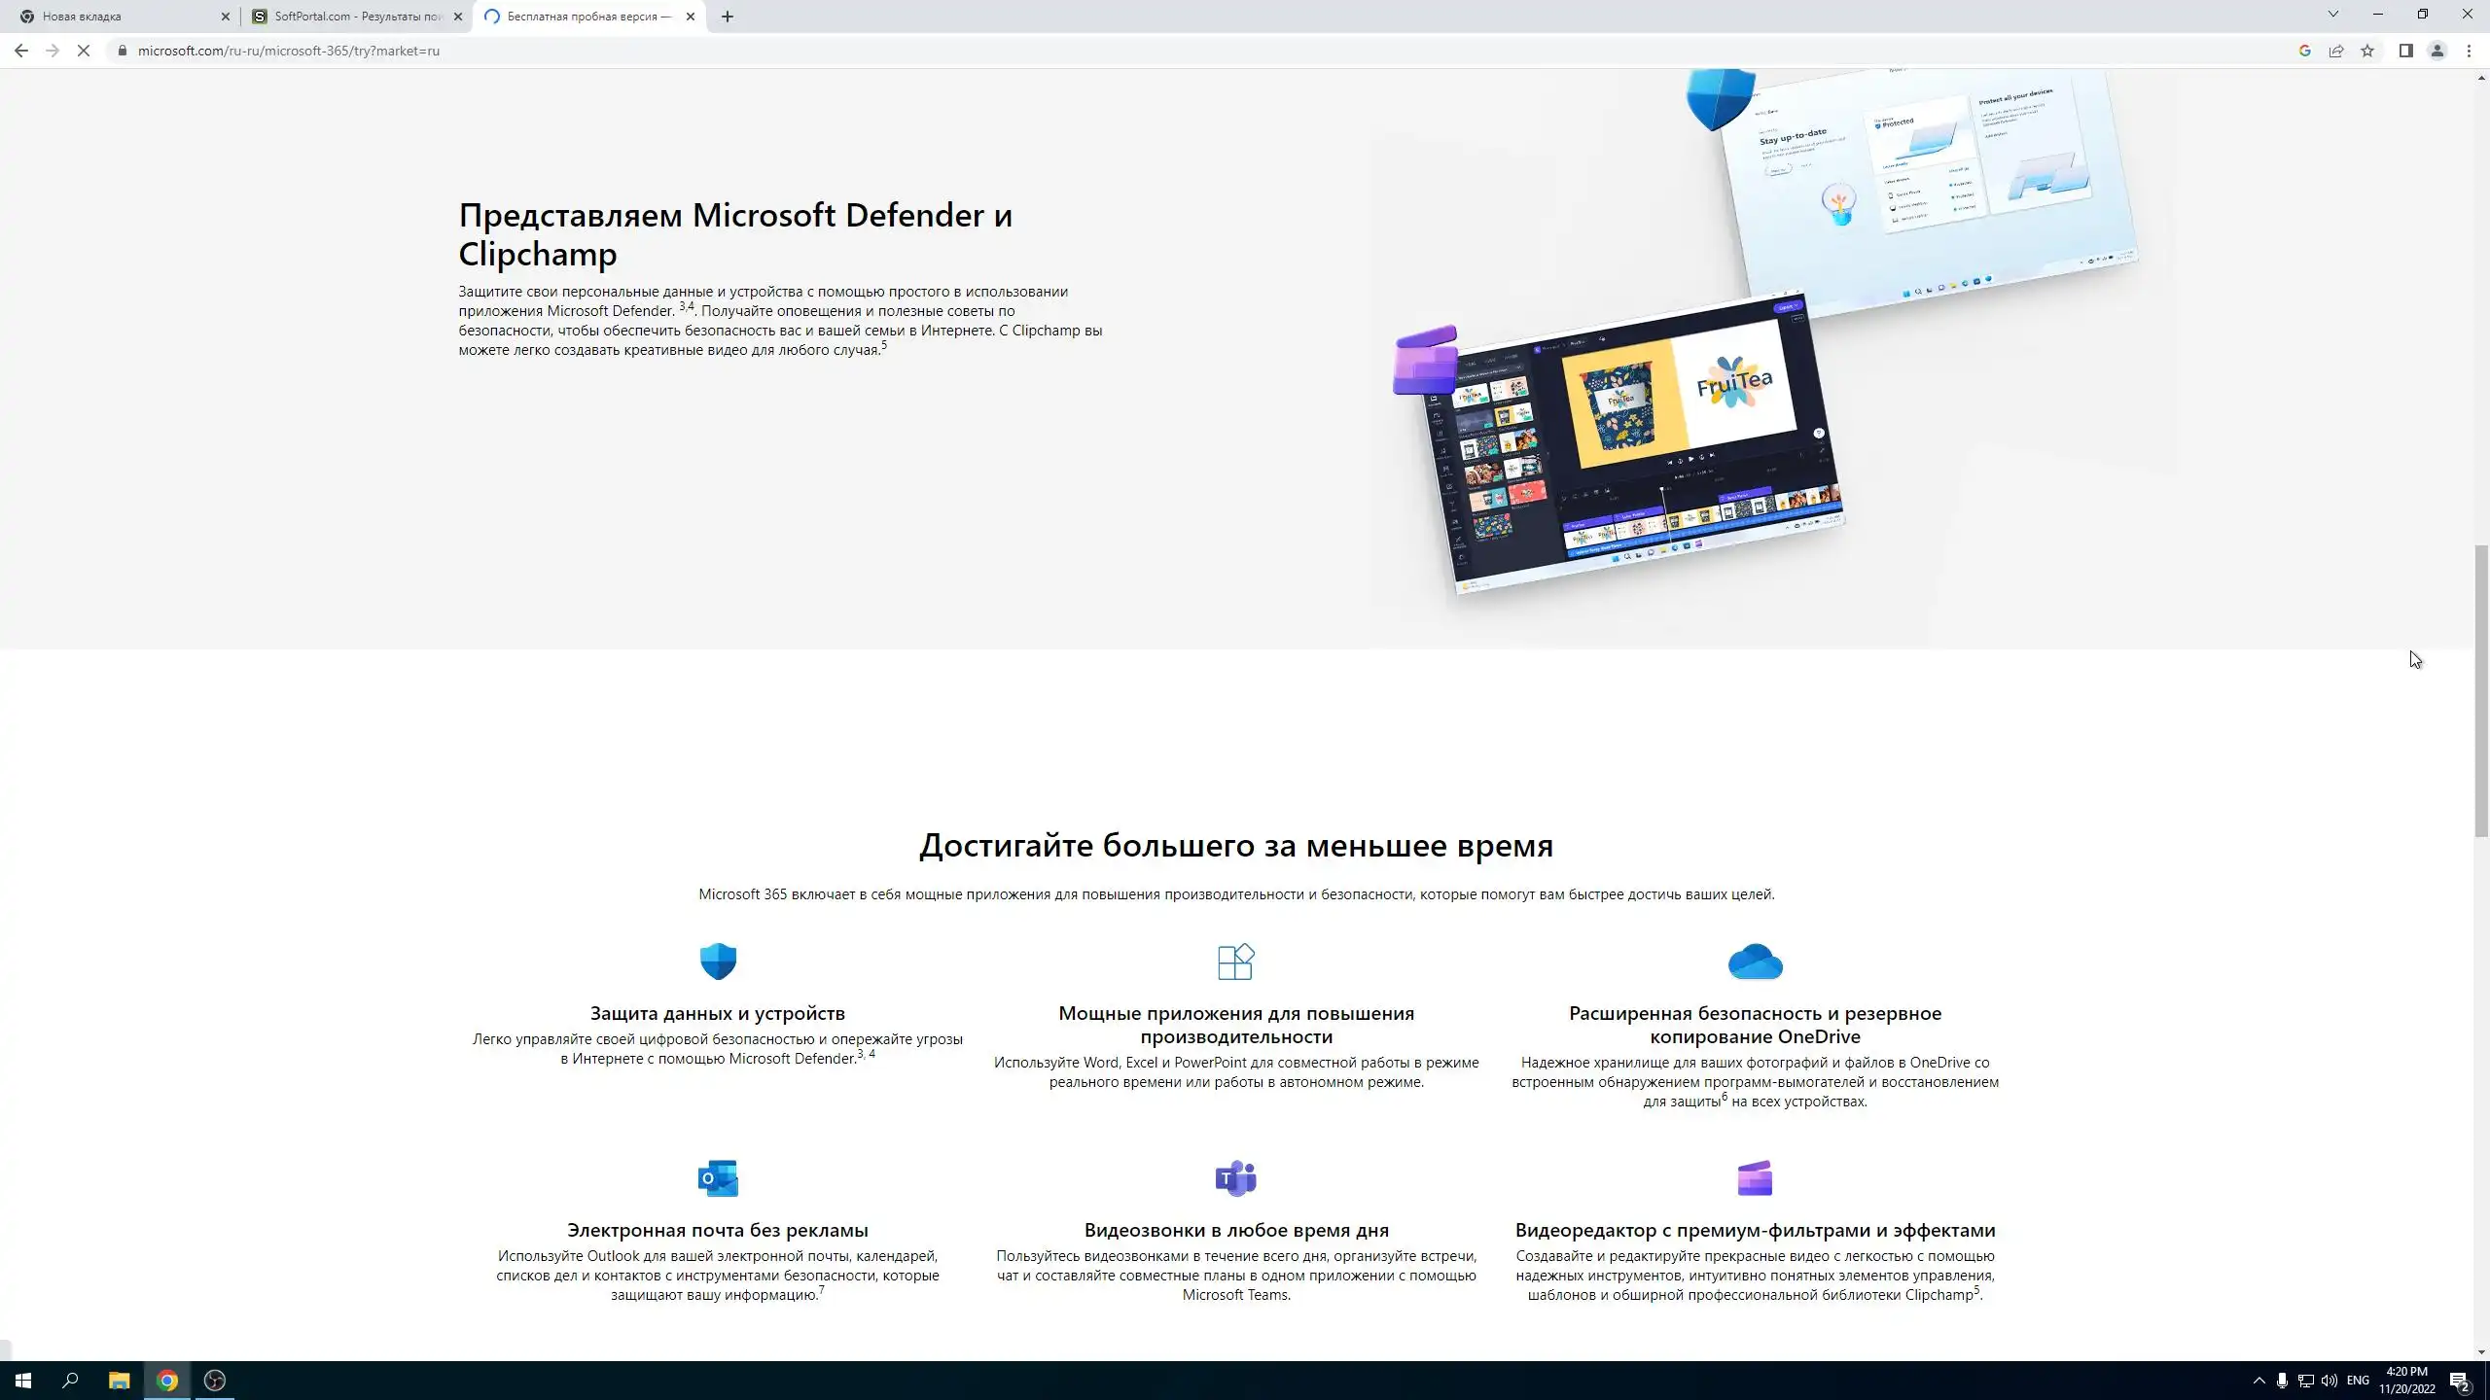Click the OneDrive cloud icon
This screenshot has height=1400, width=2490.
tap(1755, 962)
